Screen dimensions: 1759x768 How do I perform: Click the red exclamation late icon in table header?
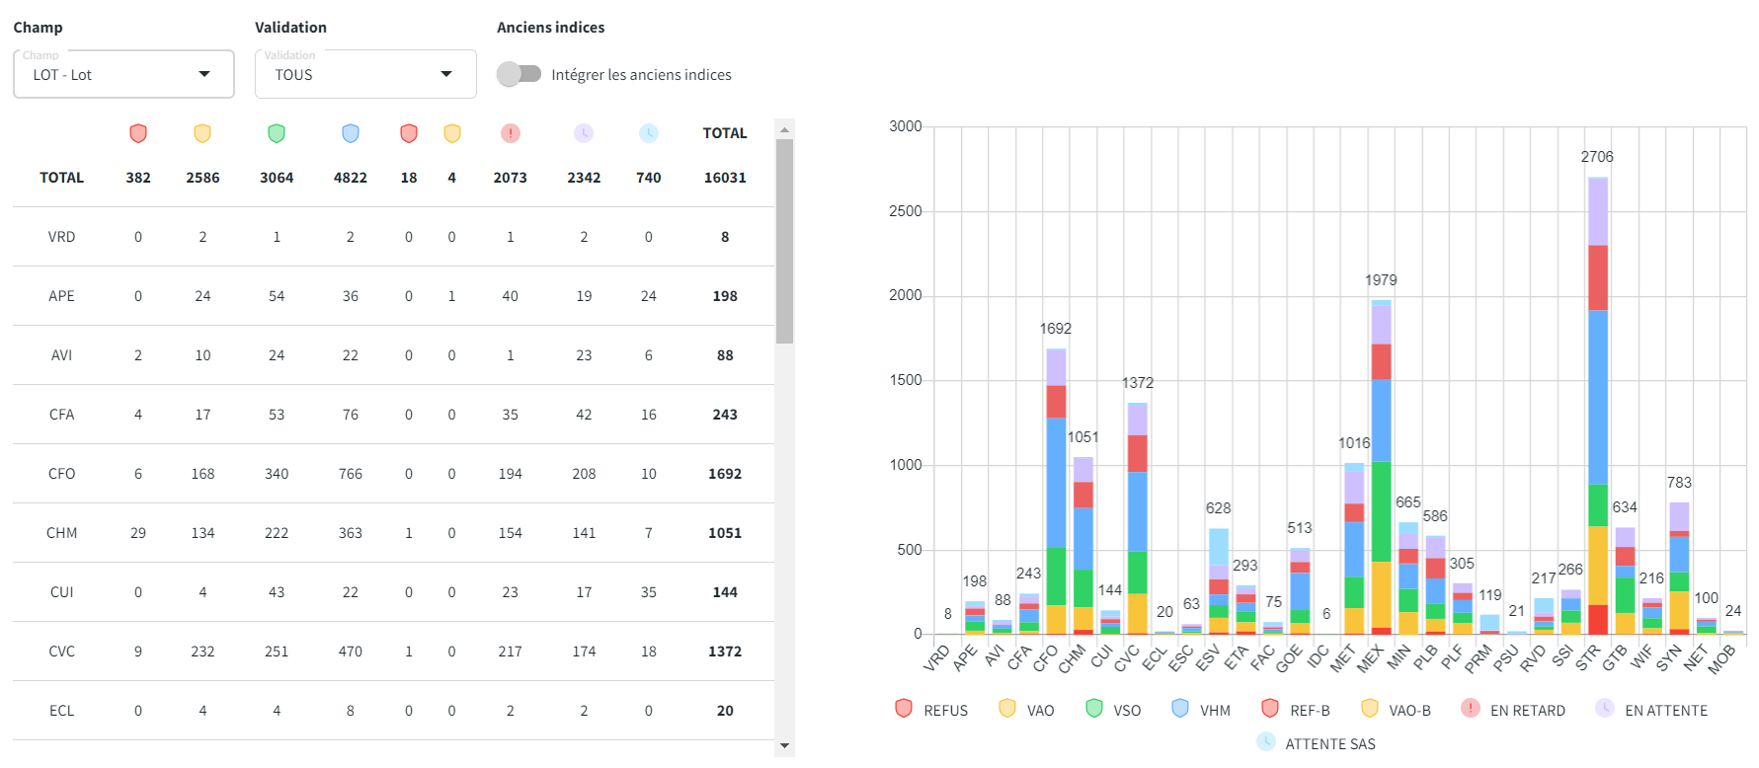tap(510, 133)
